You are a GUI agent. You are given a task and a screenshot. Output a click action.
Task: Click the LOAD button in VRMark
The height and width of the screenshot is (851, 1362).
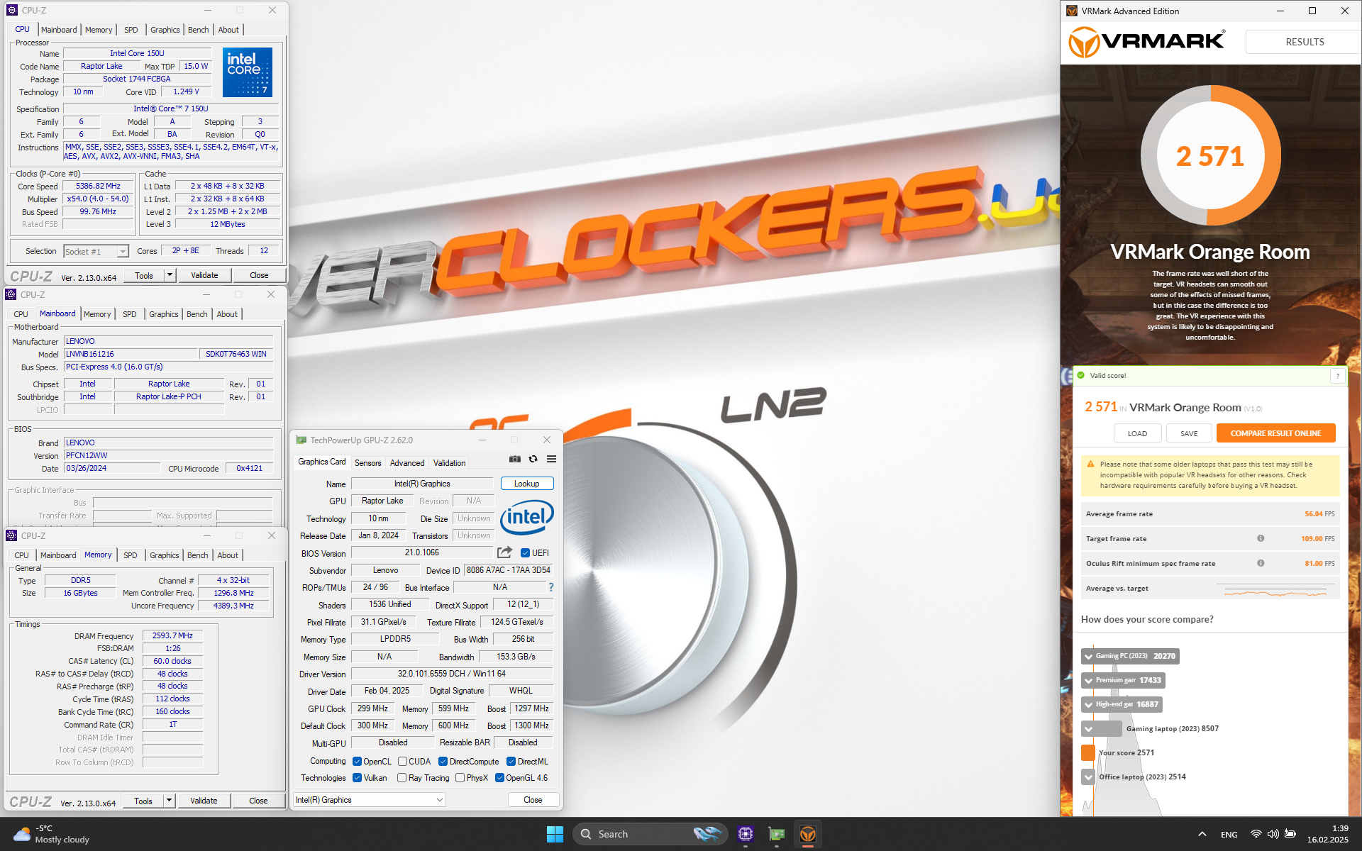point(1137,433)
